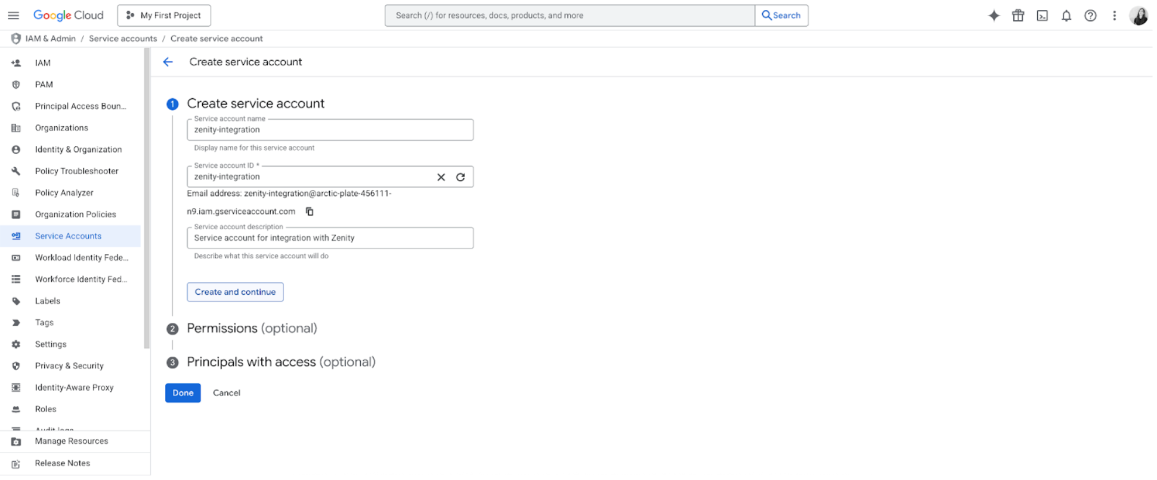Viewport: 1157px width, 480px height.
Task: Expand Principals with access step
Action: click(x=281, y=362)
